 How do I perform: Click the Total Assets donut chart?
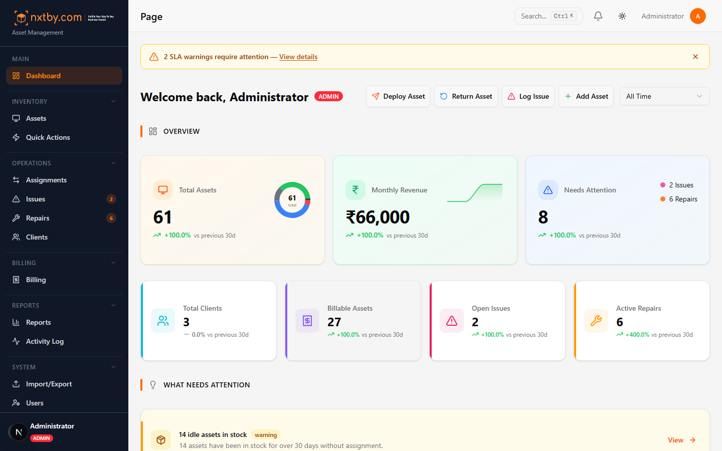[x=292, y=200]
